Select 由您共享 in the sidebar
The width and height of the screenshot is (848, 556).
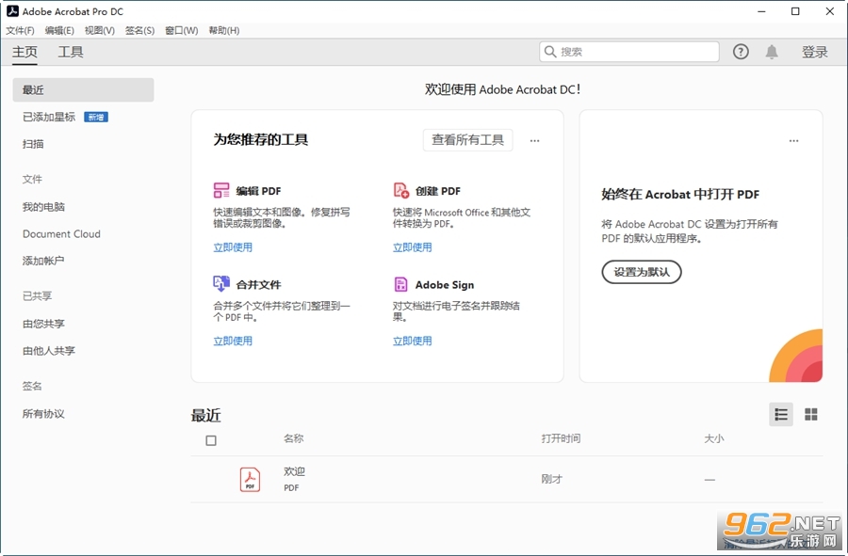point(43,324)
